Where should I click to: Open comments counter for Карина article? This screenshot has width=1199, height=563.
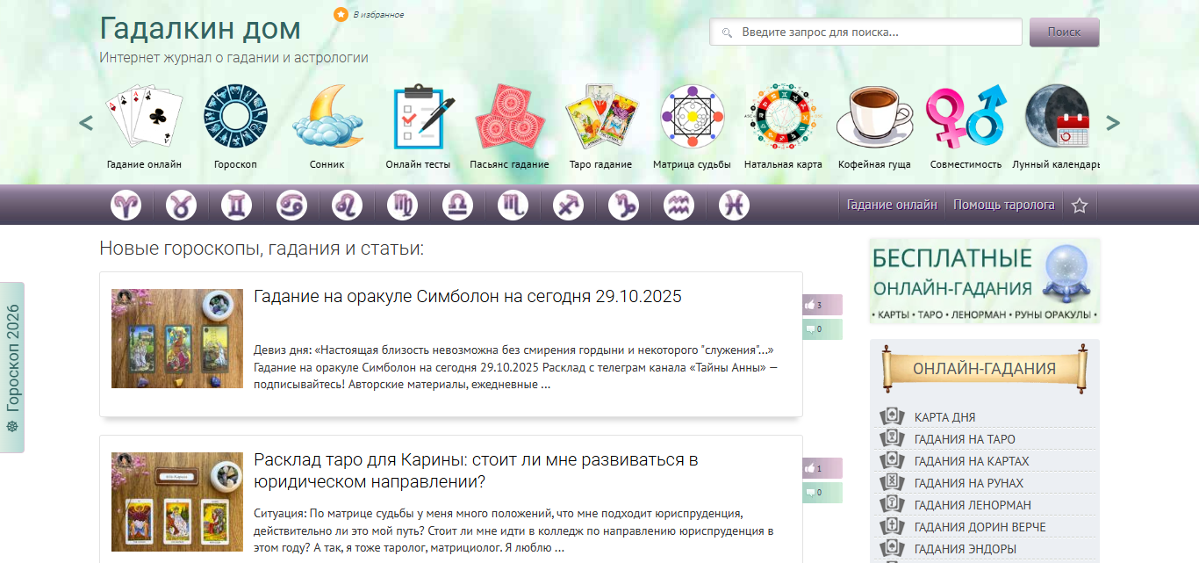(822, 493)
